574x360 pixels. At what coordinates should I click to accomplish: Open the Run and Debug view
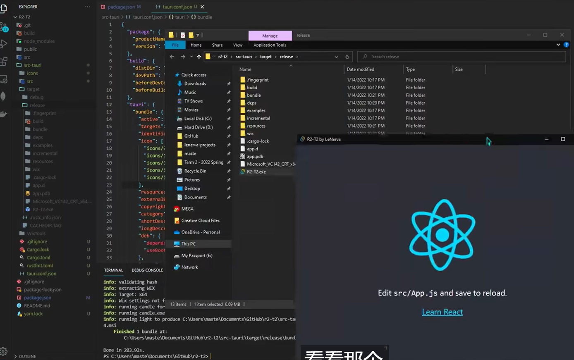click(4, 44)
